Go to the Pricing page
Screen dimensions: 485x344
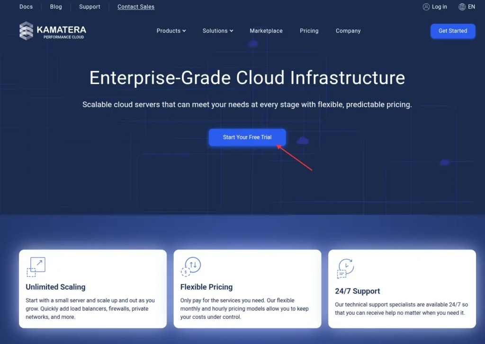point(309,31)
